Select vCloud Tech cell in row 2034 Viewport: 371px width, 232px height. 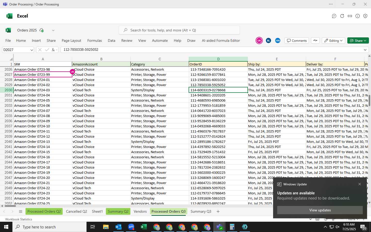click(x=101, y=111)
